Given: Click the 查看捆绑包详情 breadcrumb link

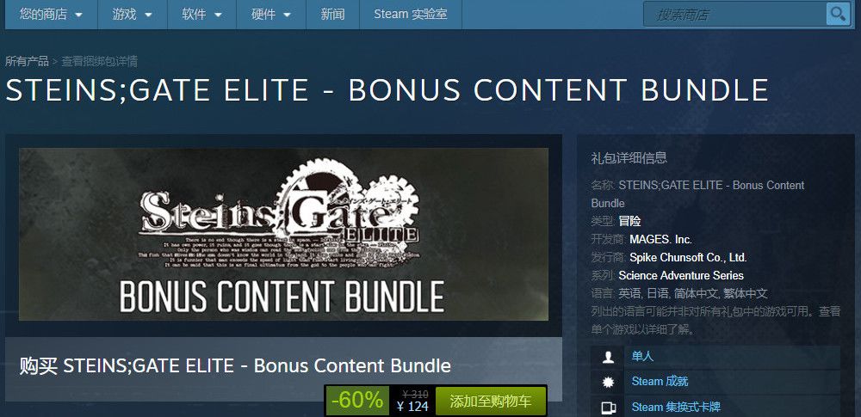Looking at the screenshot, I should pos(99,61).
